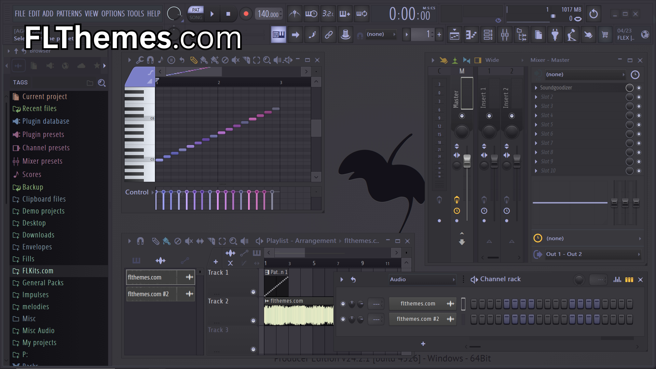The image size is (656, 369).
Task: Select the piano roll zoom tool
Action: (267, 60)
